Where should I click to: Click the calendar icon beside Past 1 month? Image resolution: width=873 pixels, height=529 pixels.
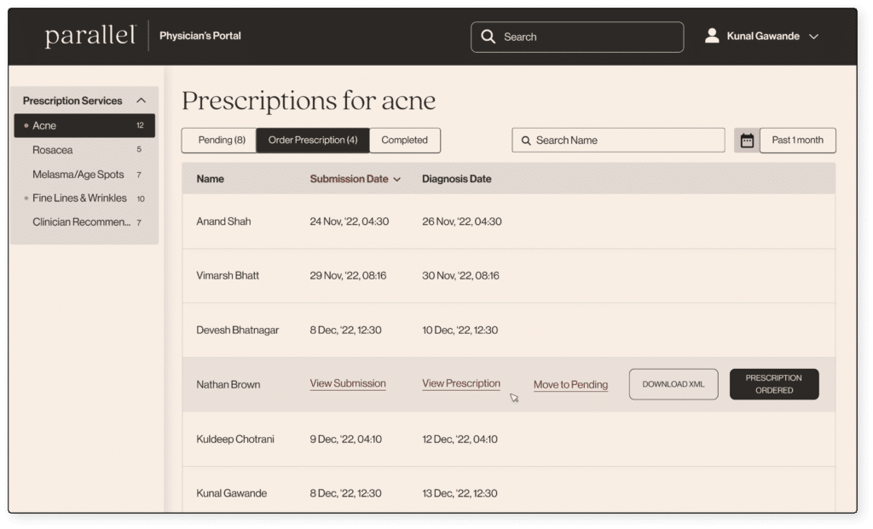pyautogui.click(x=746, y=140)
